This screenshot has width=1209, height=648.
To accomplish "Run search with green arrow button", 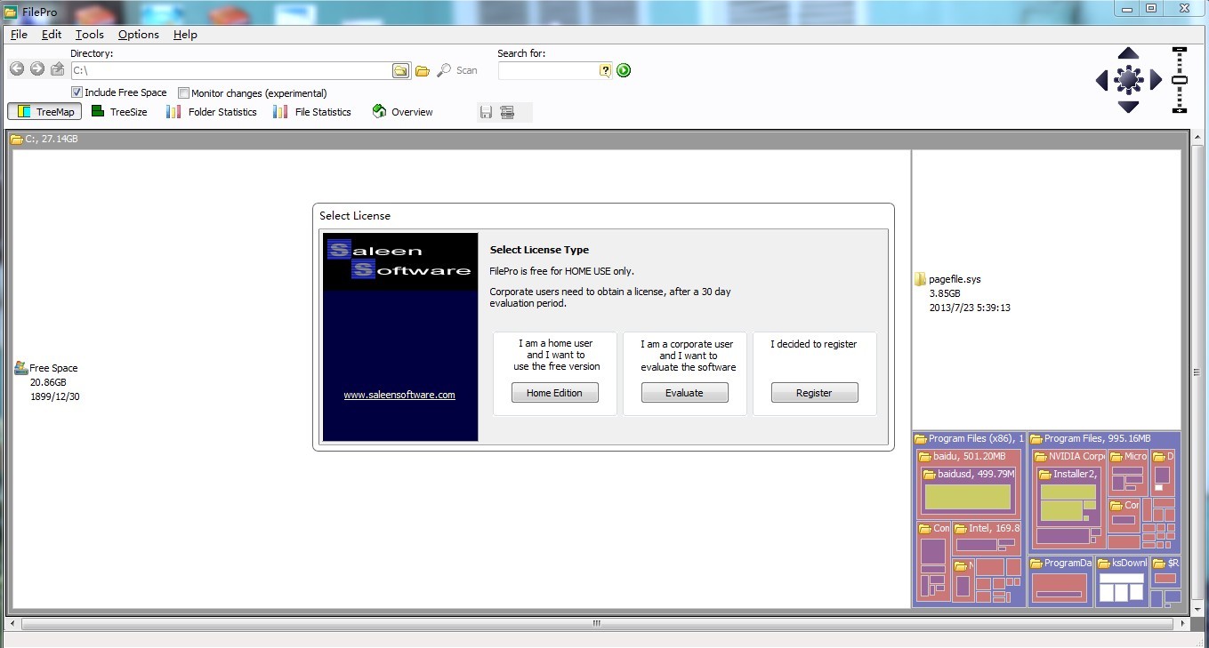I will coord(624,70).
